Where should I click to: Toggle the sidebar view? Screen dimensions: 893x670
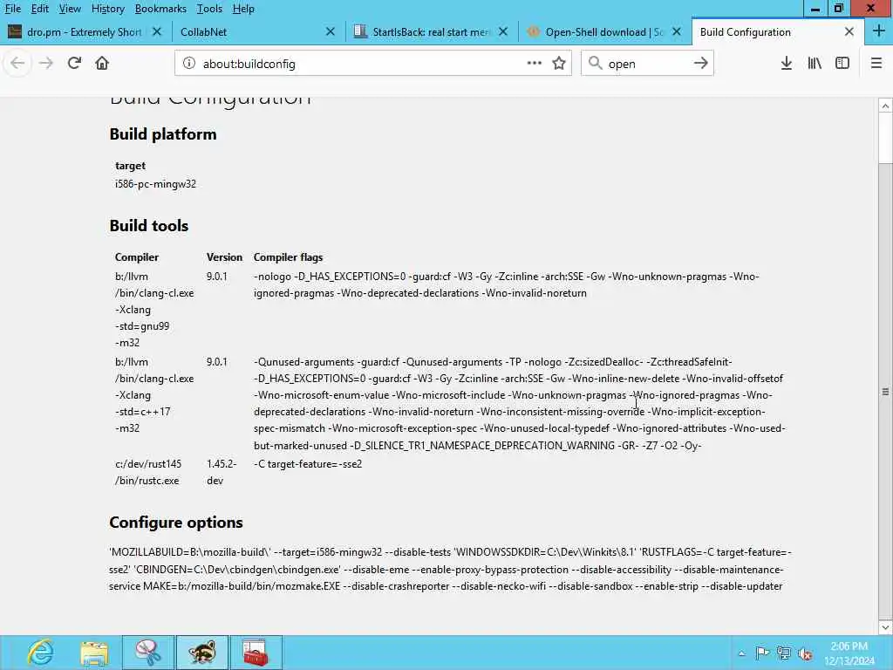click(x=842, y=63)
